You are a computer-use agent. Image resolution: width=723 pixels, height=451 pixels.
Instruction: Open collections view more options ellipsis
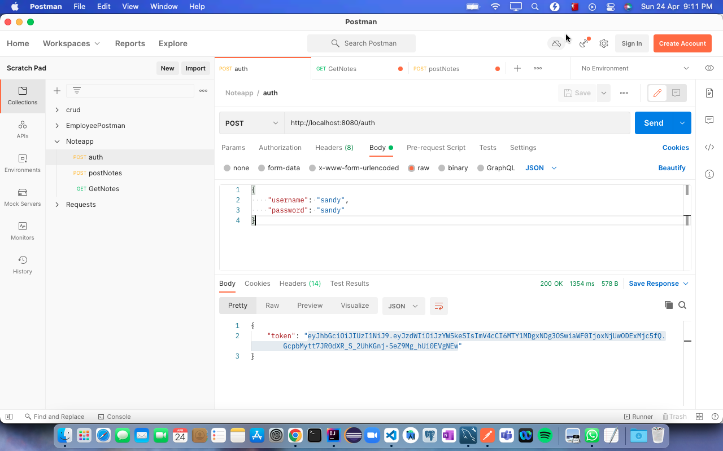pyautogui.click(x=203, y=91)
